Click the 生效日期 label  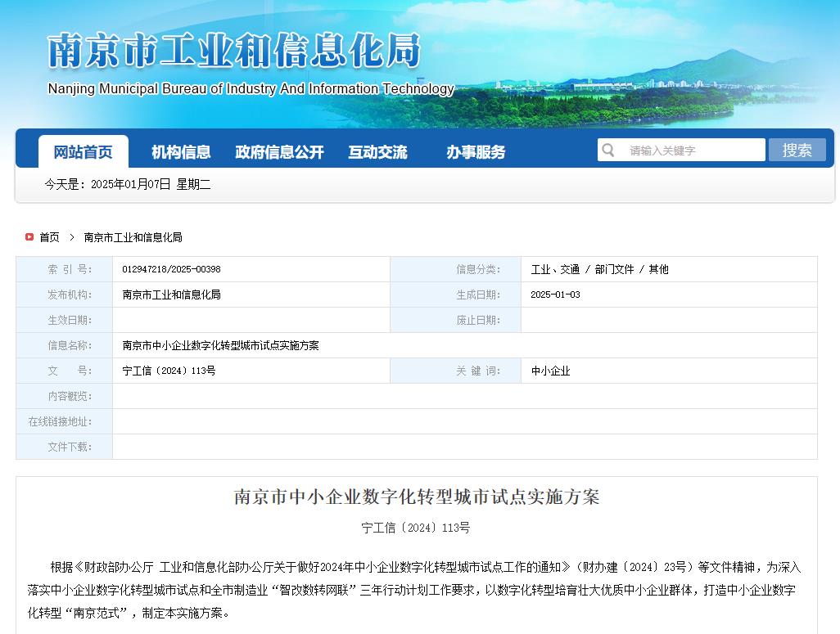tap(69, 320)
